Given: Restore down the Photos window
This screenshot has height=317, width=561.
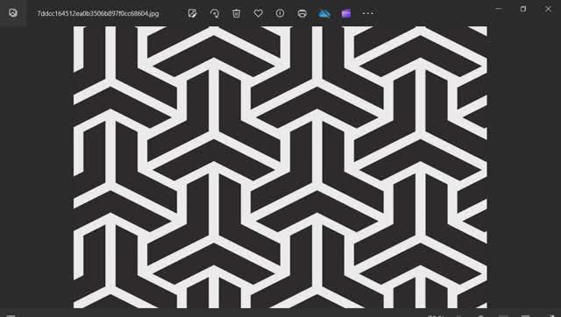Looking at the screenshot, I should [x=523, y=9].
